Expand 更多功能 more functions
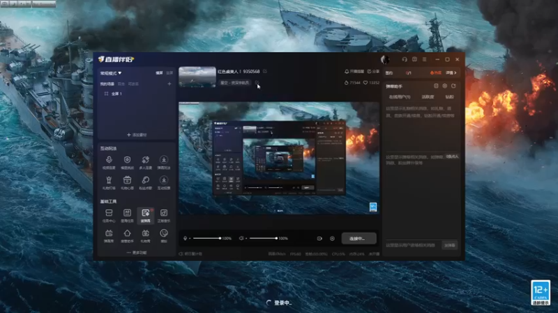 click(x=137, y=252)
